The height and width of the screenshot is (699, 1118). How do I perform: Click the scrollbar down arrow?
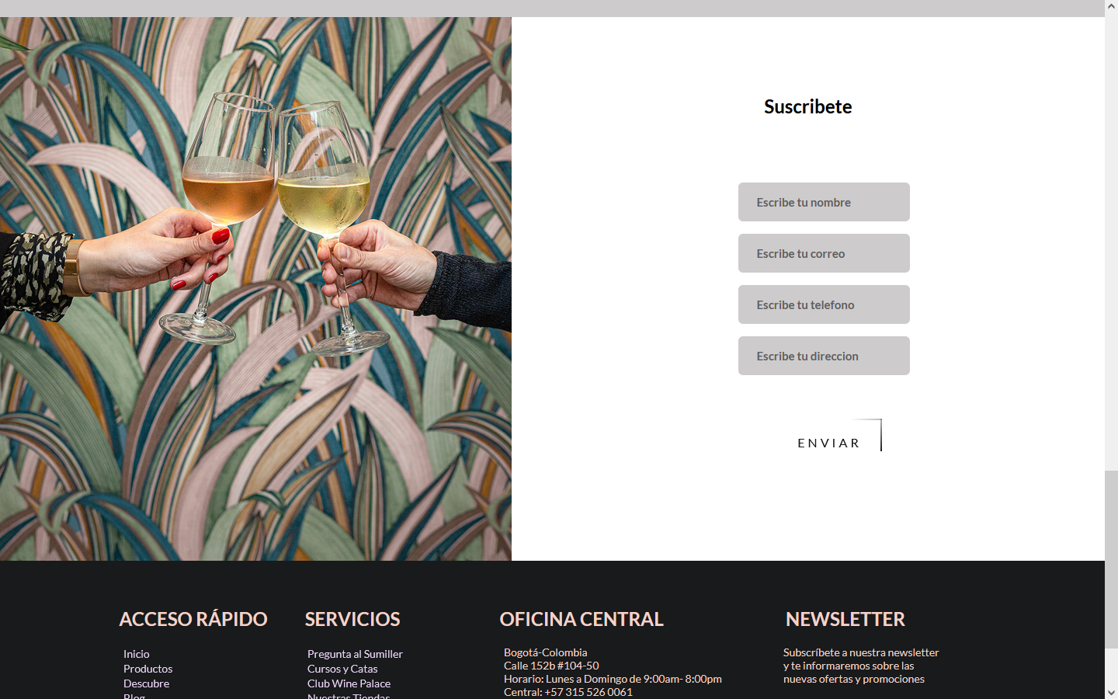(x=1111, y=692)
